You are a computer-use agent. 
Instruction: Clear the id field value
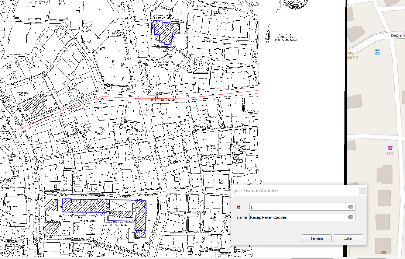click(350, 207)
